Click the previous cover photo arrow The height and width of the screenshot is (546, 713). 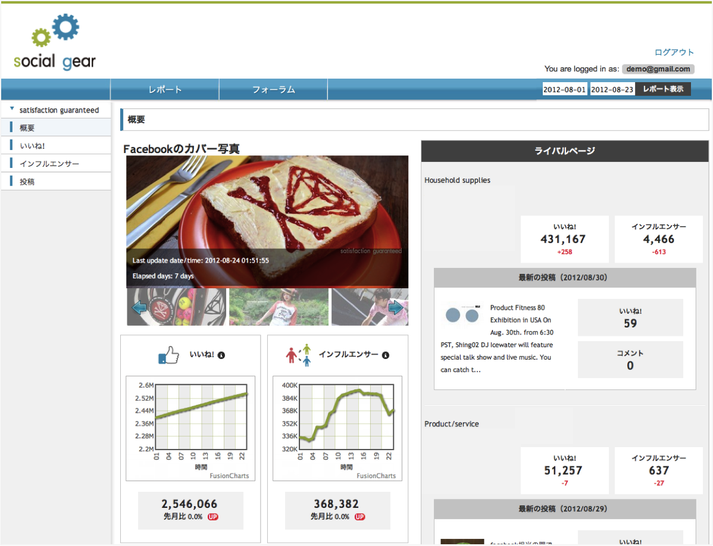pos(139,308)
